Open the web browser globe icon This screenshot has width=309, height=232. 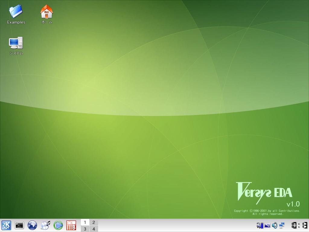(32, 225)
